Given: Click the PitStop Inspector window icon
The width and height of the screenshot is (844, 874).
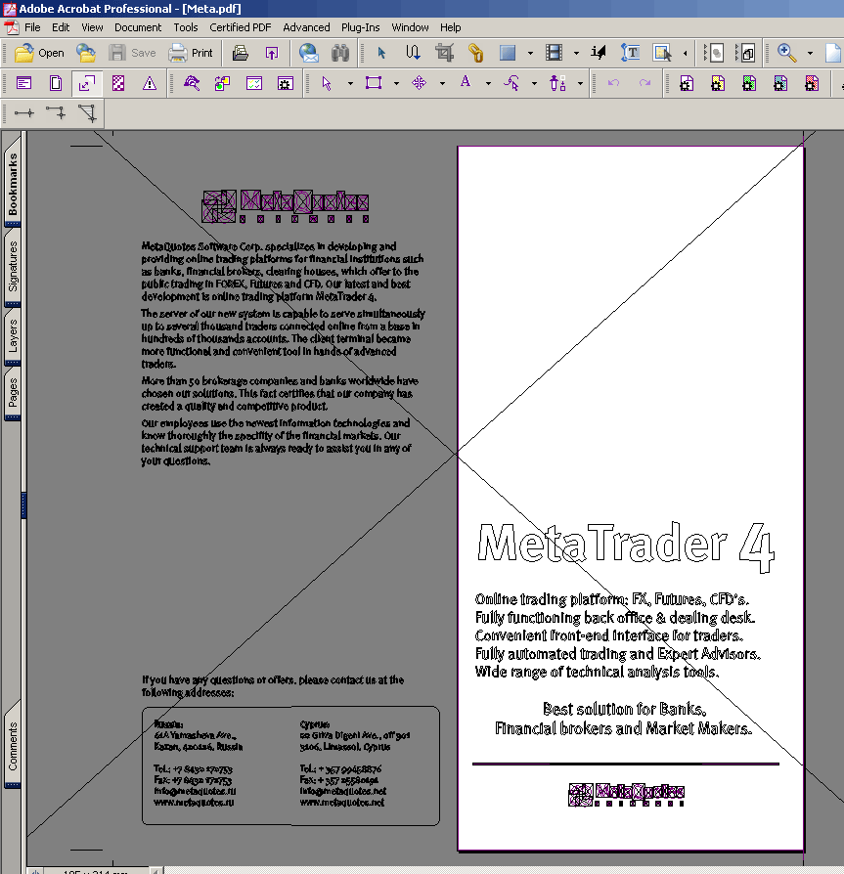Looking at the screenshot, I should tap(24, 84).
